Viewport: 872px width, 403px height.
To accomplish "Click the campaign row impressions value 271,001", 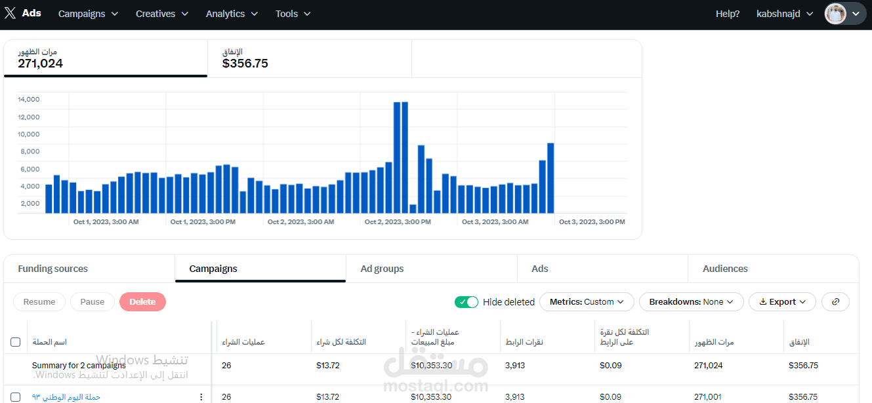I will (708, 396).
